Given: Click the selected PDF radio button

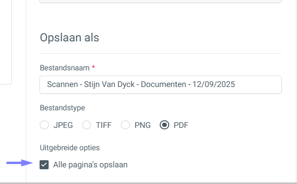Looking at the screenshot, I should (164, 125).
